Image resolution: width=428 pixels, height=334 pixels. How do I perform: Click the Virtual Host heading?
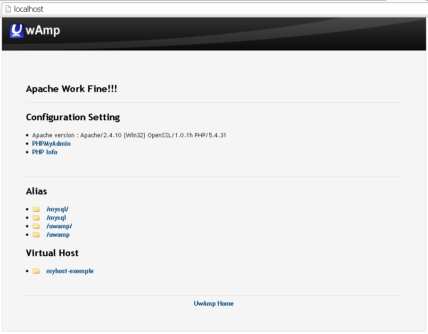[52, 253]
